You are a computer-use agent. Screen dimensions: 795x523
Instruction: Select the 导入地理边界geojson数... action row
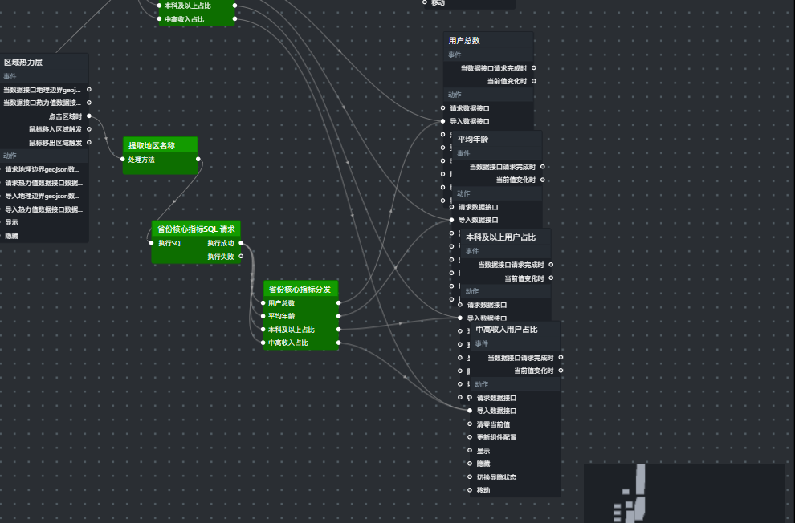pos(44,196)
